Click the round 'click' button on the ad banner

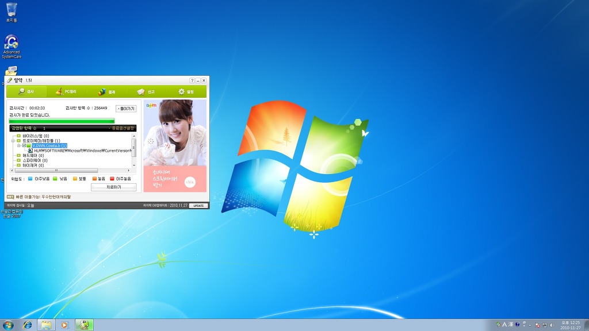(x=190, y=182)
